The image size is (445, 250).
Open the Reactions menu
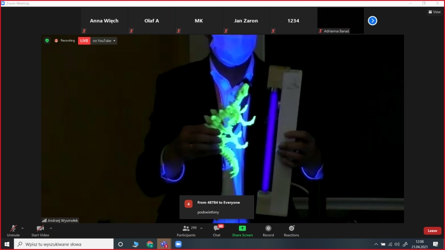(x=291, y=230)
